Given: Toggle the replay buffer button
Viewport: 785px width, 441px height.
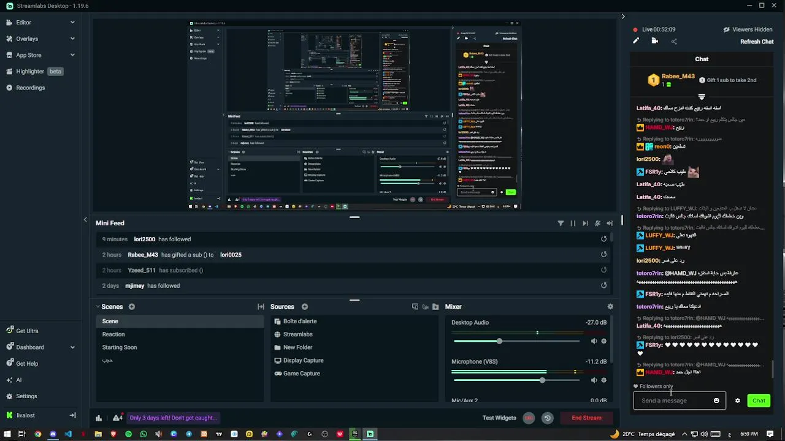Looking at the screenshot, I should pyautogui.click(x=548, y=418).
